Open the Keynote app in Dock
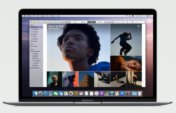Image resolution: width=176 pixels, height=113 pixels. click(112, 94)
